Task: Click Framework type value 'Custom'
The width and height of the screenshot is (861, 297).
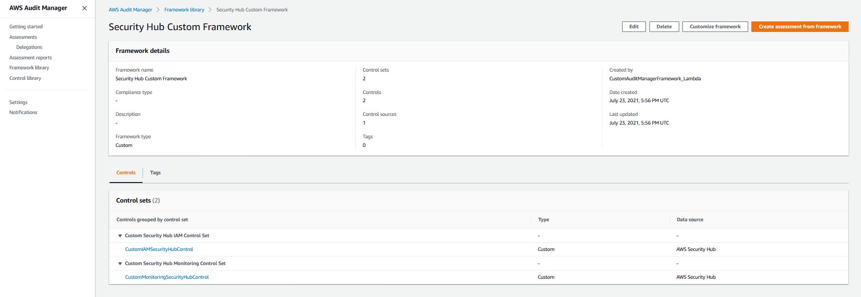Action: (x=124, y=145)
